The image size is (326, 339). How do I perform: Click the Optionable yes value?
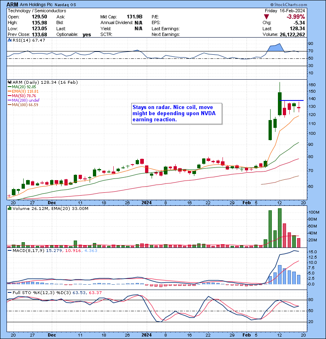click(87, 35)
